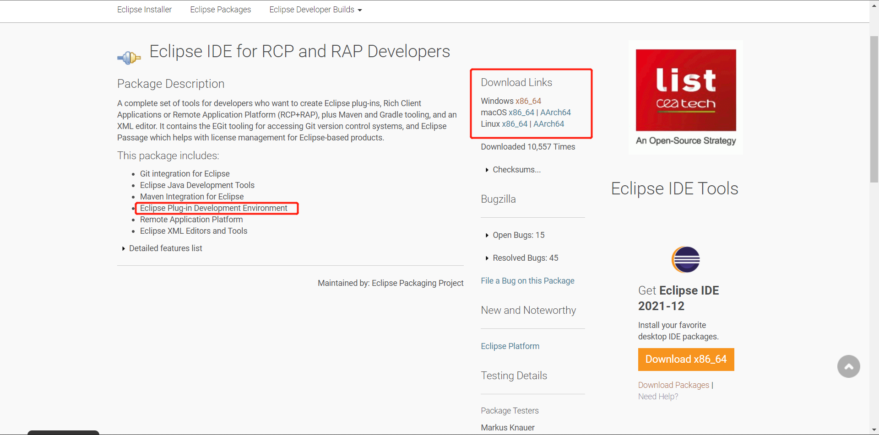Click the Get Eclipse IDE 2021-12 heading
Viewport: 879px width, 435px height.
(678, 298)
